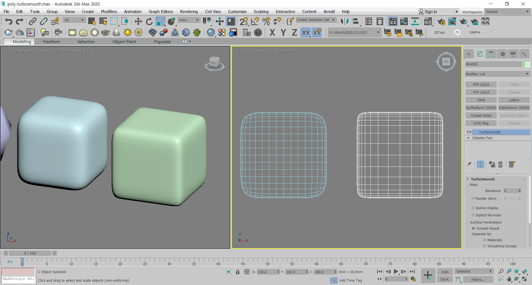The image size is (532, 285).
Task: Click the Mirror tool icon
Action: 345,21
